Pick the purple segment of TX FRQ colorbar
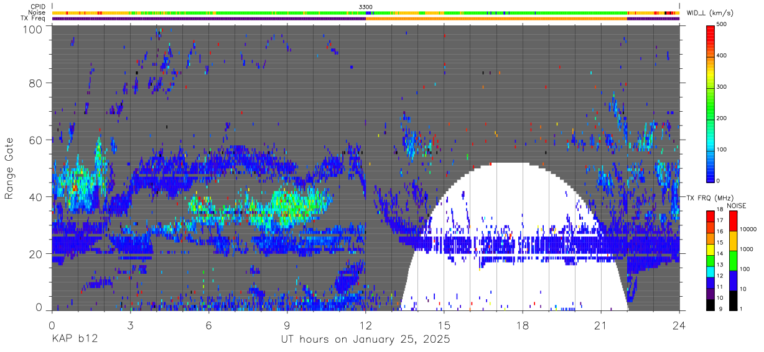This screenshot has width=764, height=352. pos(710,293)
